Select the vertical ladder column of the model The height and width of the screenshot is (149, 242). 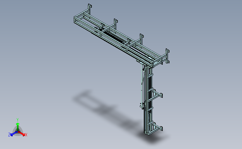coord(148,100)
